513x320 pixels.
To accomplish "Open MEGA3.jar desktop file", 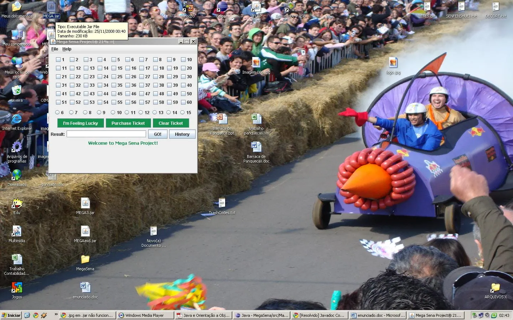I will tap(85, 206).
